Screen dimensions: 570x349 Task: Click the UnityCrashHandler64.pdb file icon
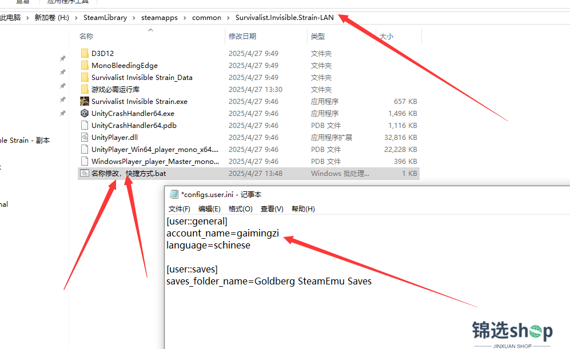[x=85, y=125]
